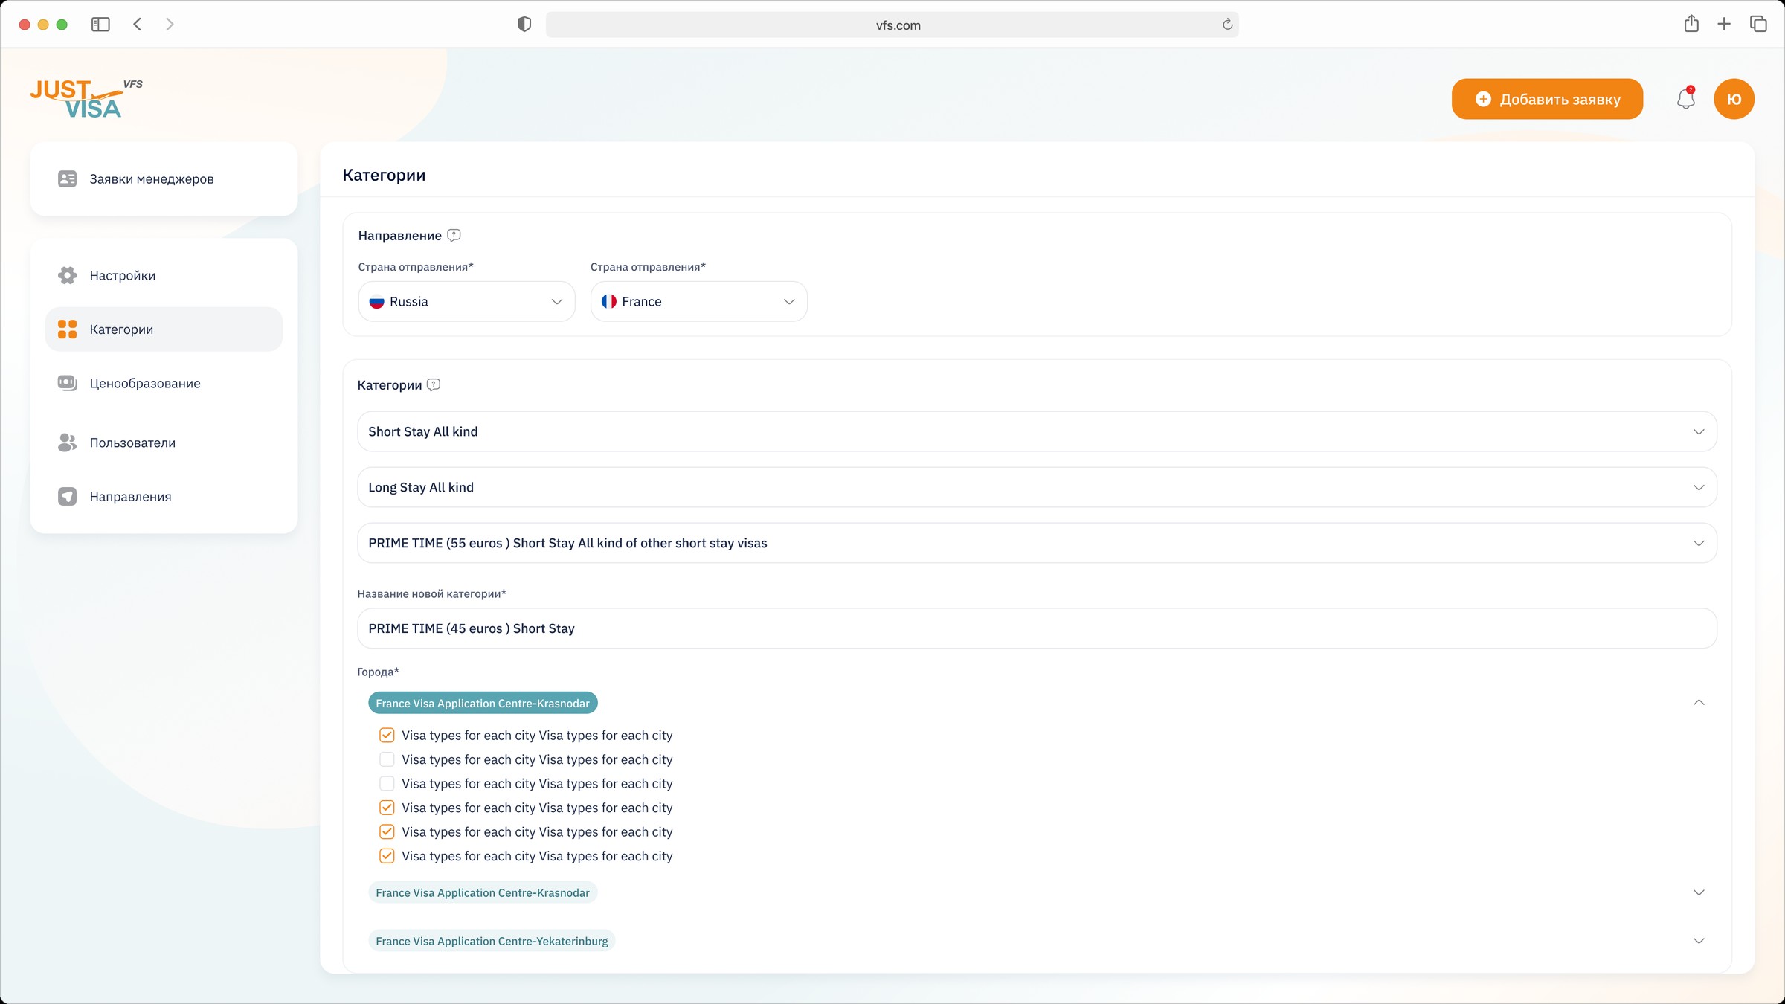Open Заявки менеджеров section
The image size is (1785, 1004).
tap(164, 178)
